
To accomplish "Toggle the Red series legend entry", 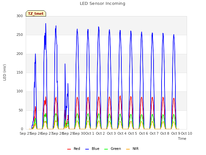I will 74,149.
